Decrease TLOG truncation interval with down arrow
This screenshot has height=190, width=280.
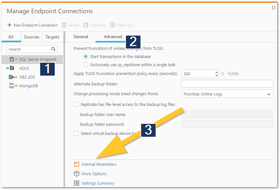tap(217, 76)
